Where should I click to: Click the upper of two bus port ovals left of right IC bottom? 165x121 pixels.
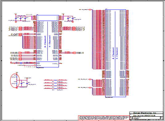(90, 79)
